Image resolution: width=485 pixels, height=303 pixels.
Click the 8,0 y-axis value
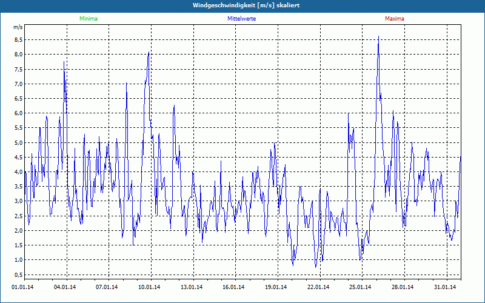click(x=19, y=55)
